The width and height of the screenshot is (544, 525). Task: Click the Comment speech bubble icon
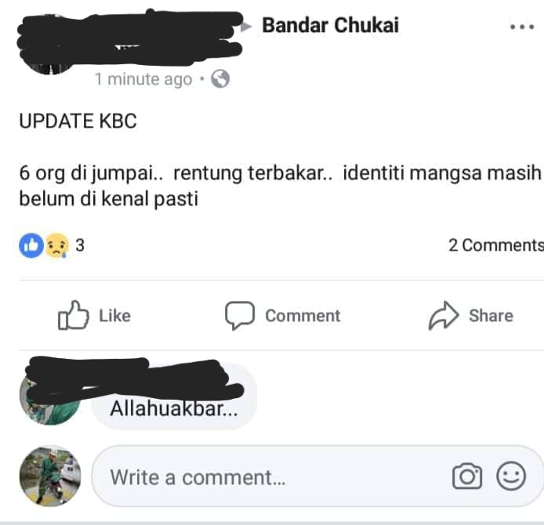(240, 315)
